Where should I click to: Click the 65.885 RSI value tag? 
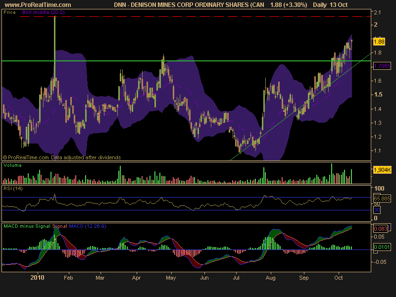point(382,198)
